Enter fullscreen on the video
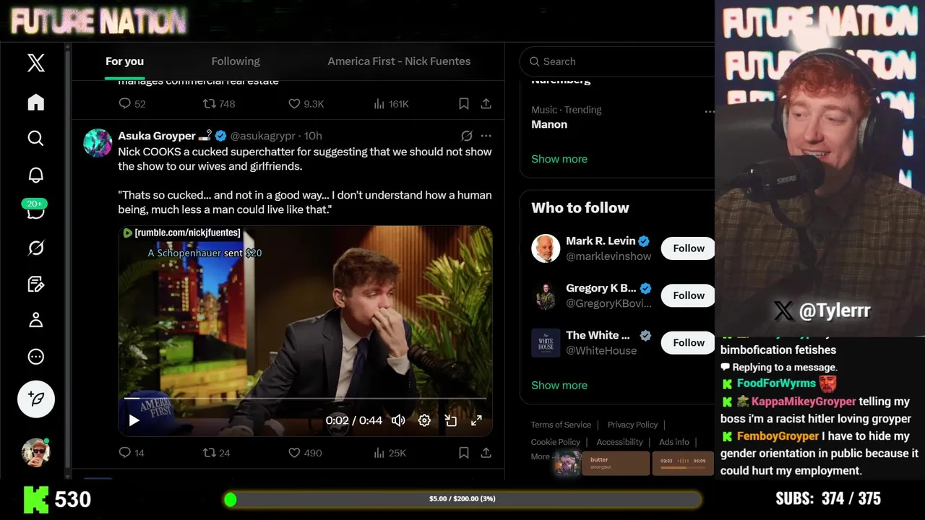The height and width of the screenshot is (520, 925). click(476, 420)
